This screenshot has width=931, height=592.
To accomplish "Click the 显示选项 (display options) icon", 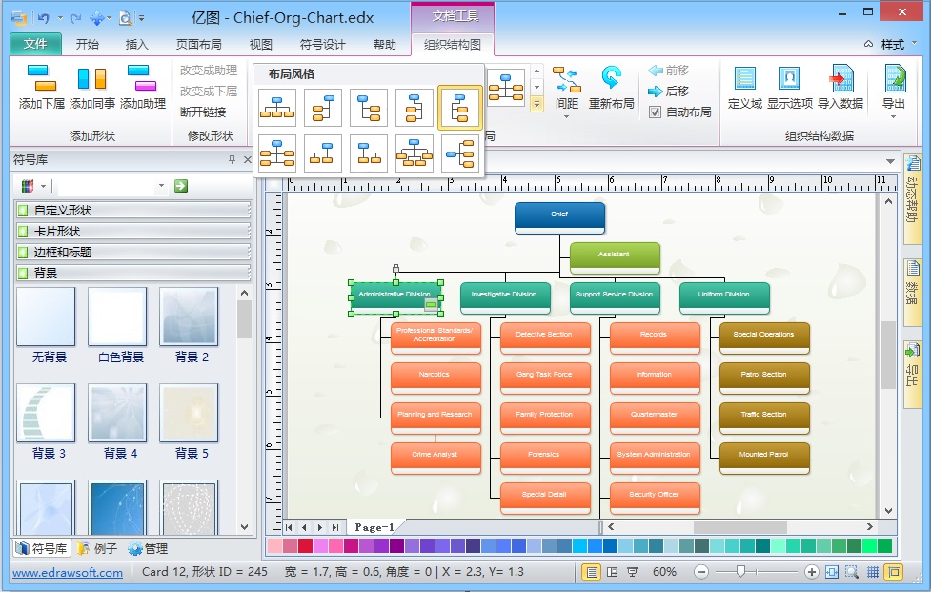I will coord(789,79).
